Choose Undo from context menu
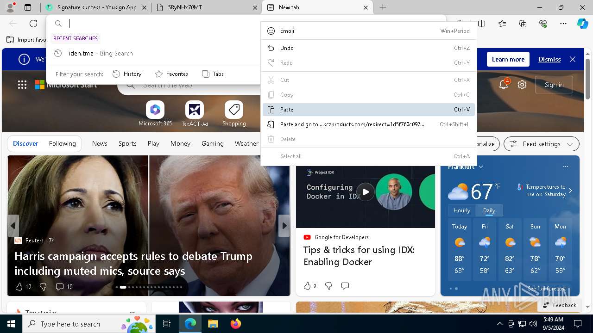 [369, 48]
